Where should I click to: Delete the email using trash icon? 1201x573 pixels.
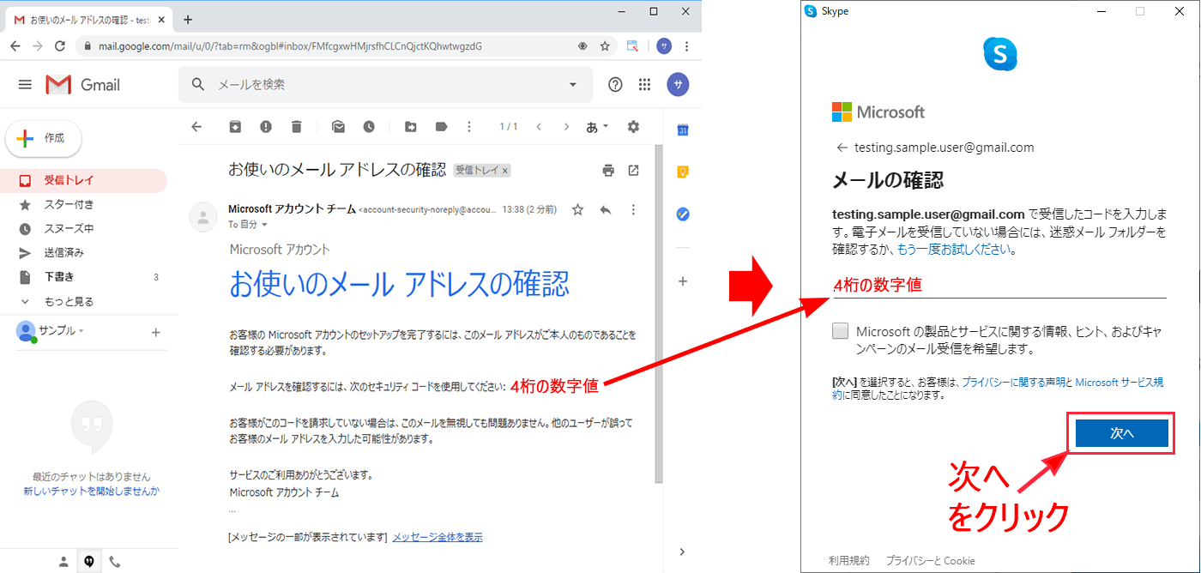point(296,127)
